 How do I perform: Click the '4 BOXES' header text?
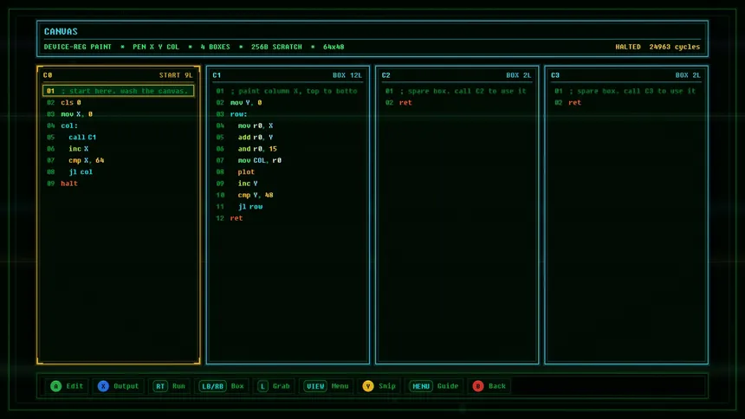click(215, 47)
